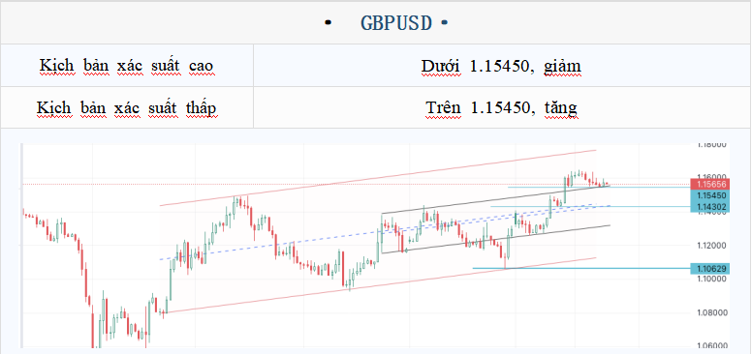This screenshot has height=354, width=752.
Task: Click the 'Trên 1.15450, tăng' cell
Action: (502, 107)
